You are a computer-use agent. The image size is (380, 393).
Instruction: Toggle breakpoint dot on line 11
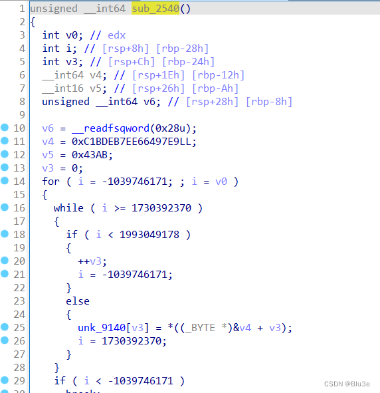click(x=5, y=141)
